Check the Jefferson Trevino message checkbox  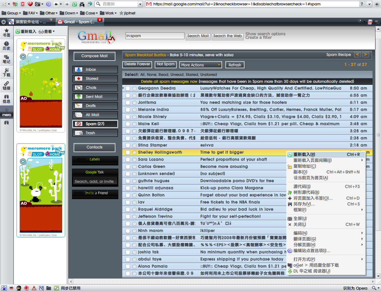pyautogui.click(x=127, y=217)
